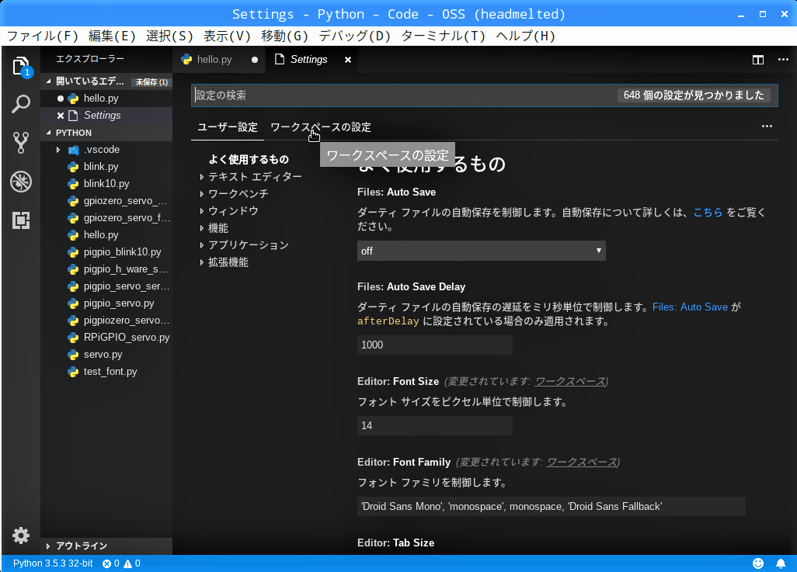Expand the アウトライン panel

[48, 546]
